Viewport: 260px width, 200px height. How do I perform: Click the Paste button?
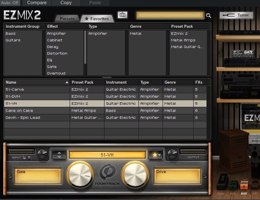point(95,3)
